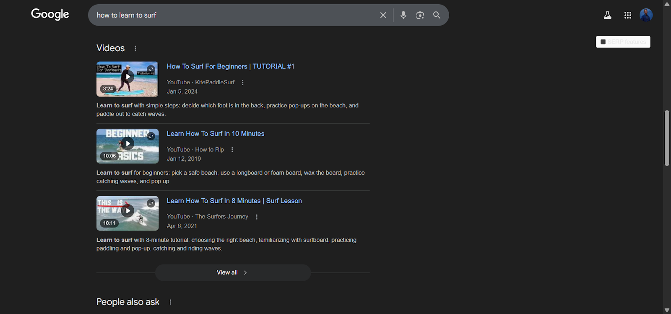The height and width of the screenshot is (314, 671).
Task: Click the YouTube · How to Rip source text
Action: [195, 149]
